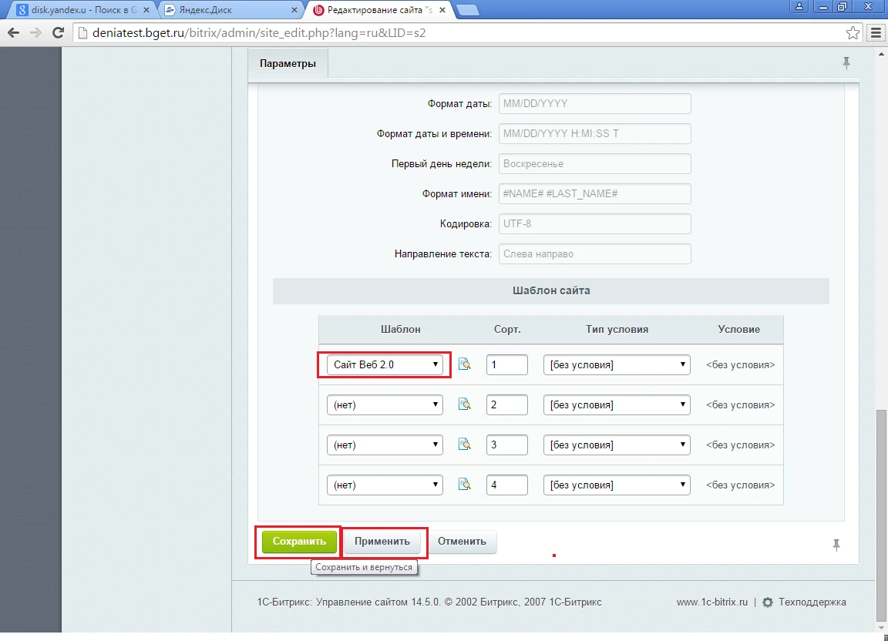888x641 pixels.
Task: Pin the Параметры tab panel at top
Action: (x=846, y=63)
